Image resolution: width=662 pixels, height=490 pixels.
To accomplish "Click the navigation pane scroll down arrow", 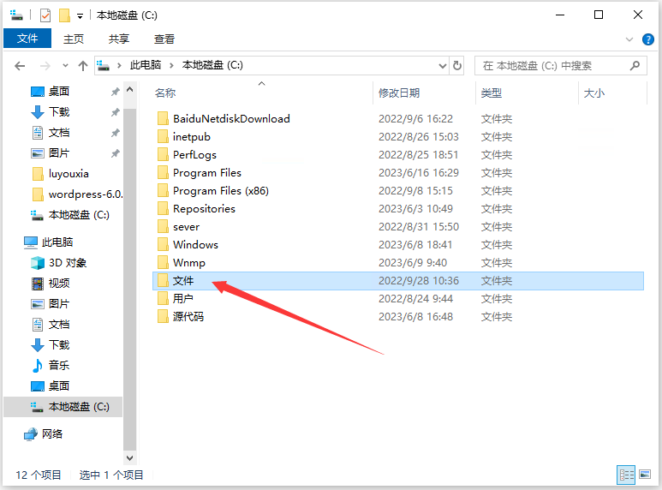I will [x=130, y=458].
